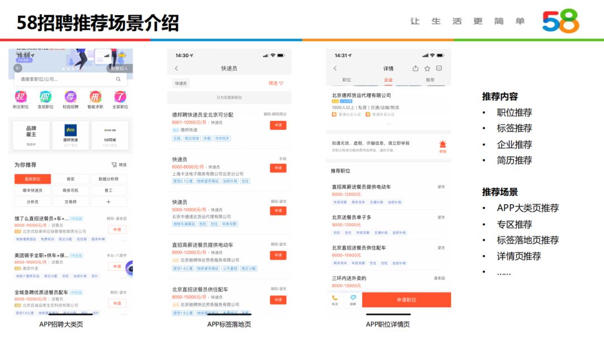Open the 58同城 brand card
This screenshot has width=604, height=339.
click(x=110, y=135)
